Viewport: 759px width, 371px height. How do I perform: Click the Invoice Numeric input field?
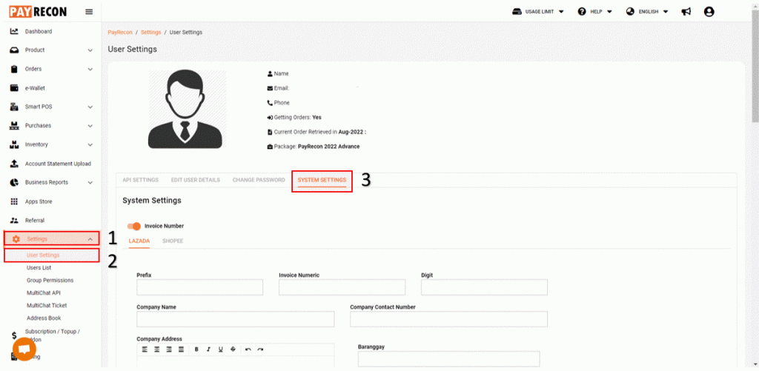coord(342,287)
